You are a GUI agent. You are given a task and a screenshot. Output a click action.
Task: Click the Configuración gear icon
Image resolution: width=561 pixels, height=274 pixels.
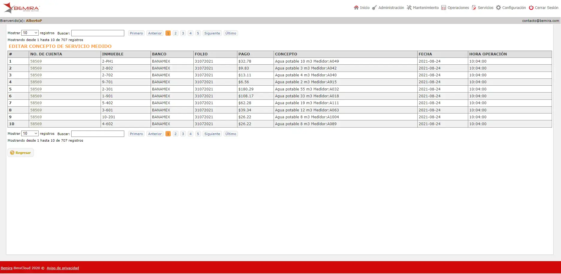pyautogui.click(x=498, y=7)
